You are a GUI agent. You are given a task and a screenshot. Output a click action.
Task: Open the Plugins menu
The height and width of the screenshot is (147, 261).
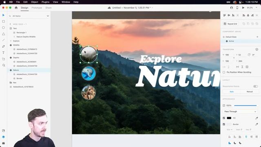(x=45, y=2)
